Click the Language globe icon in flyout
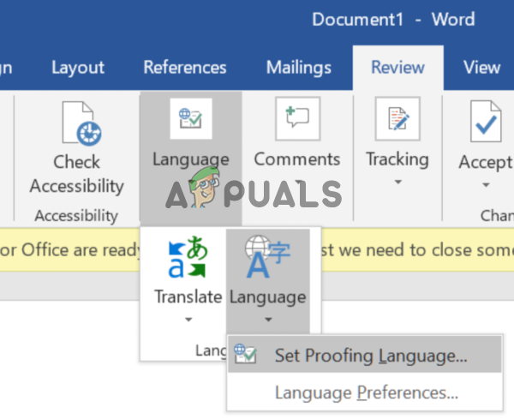 click(x=267, y=257)
